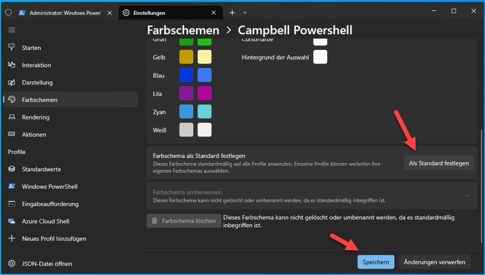Click the Lila color label
This screenshot has height=275, width=485.
157,94
